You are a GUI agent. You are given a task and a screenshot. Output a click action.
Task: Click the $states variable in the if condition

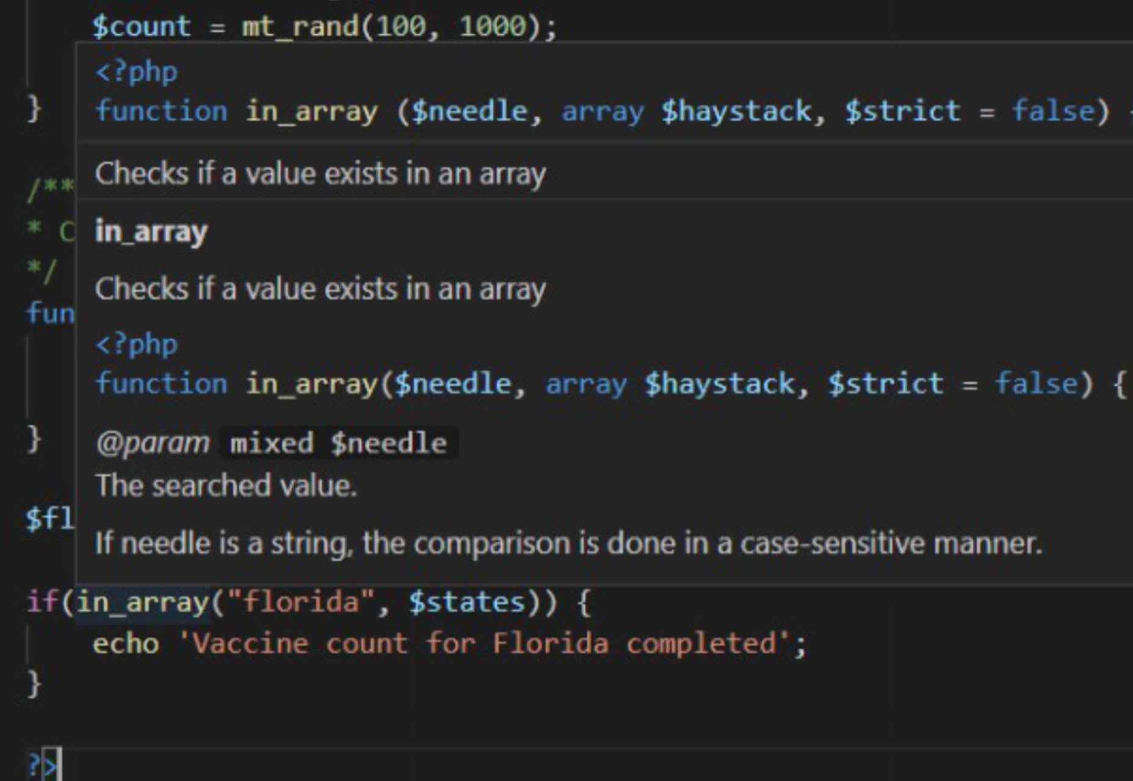click(467, 602)
